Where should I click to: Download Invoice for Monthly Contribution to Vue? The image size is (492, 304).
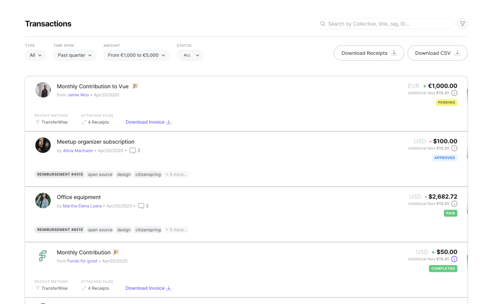coord(148,122)
